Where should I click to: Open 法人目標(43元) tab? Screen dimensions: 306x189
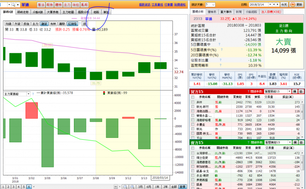tap(271, 12)
